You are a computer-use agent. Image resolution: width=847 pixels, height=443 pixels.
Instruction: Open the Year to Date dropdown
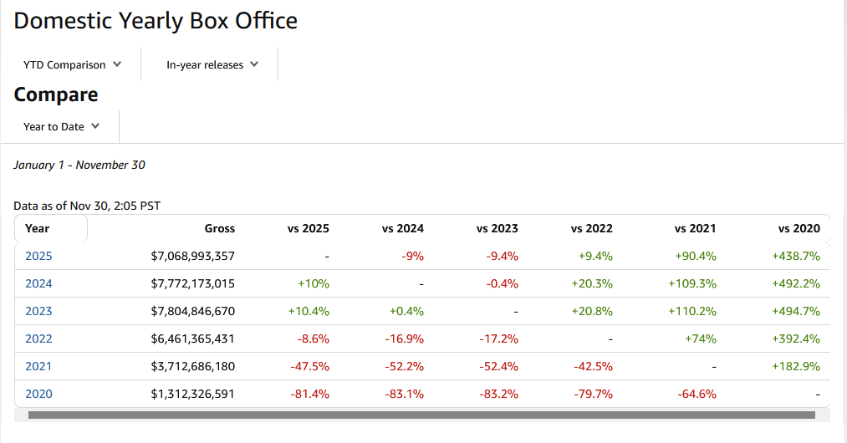pyautogui.click(x=62, y=127)
